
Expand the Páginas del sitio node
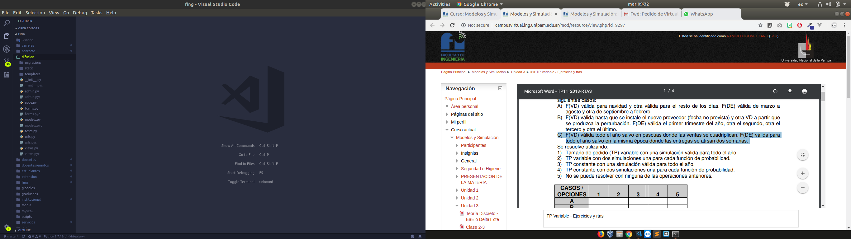[x=447, y=114]
